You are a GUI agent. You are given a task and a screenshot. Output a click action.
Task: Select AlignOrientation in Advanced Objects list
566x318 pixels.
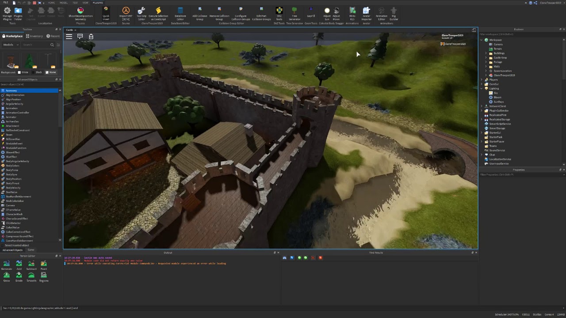[15, 95]
